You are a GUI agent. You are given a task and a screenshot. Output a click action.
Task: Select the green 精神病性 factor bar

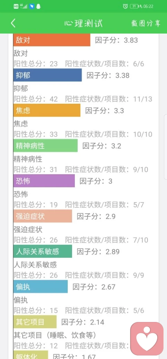[45, 146]
